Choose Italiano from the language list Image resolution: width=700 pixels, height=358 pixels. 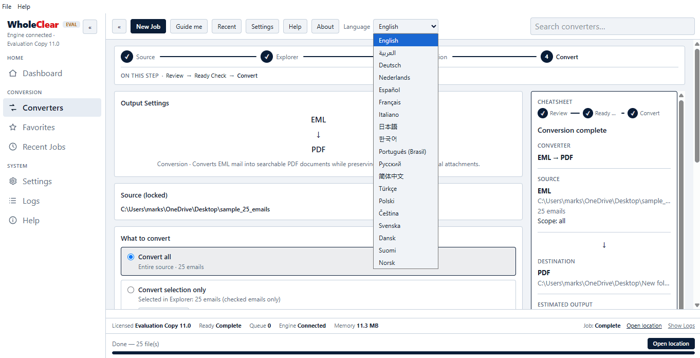pyautogui.click(x=406, y=115)
